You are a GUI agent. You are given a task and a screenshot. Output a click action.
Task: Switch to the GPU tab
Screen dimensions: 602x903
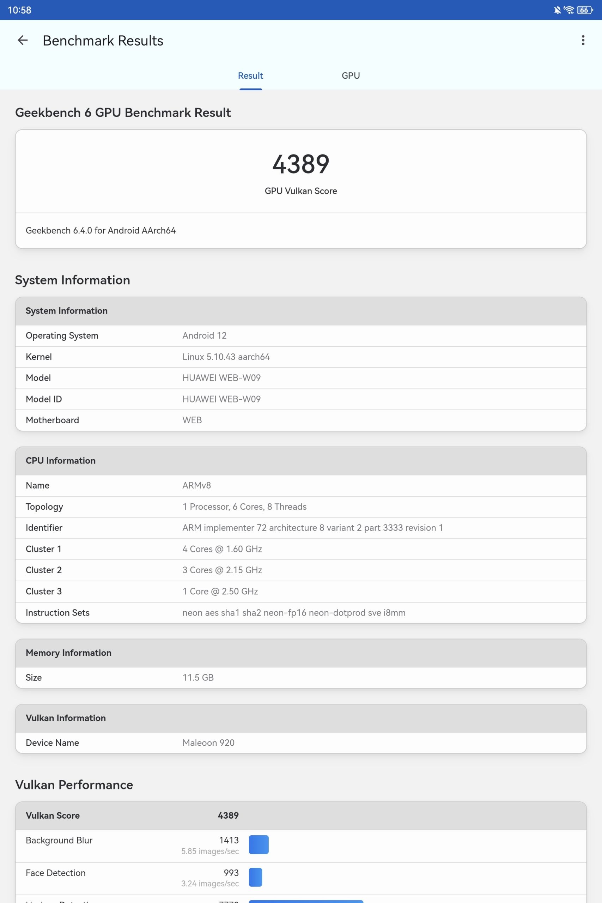351,75
